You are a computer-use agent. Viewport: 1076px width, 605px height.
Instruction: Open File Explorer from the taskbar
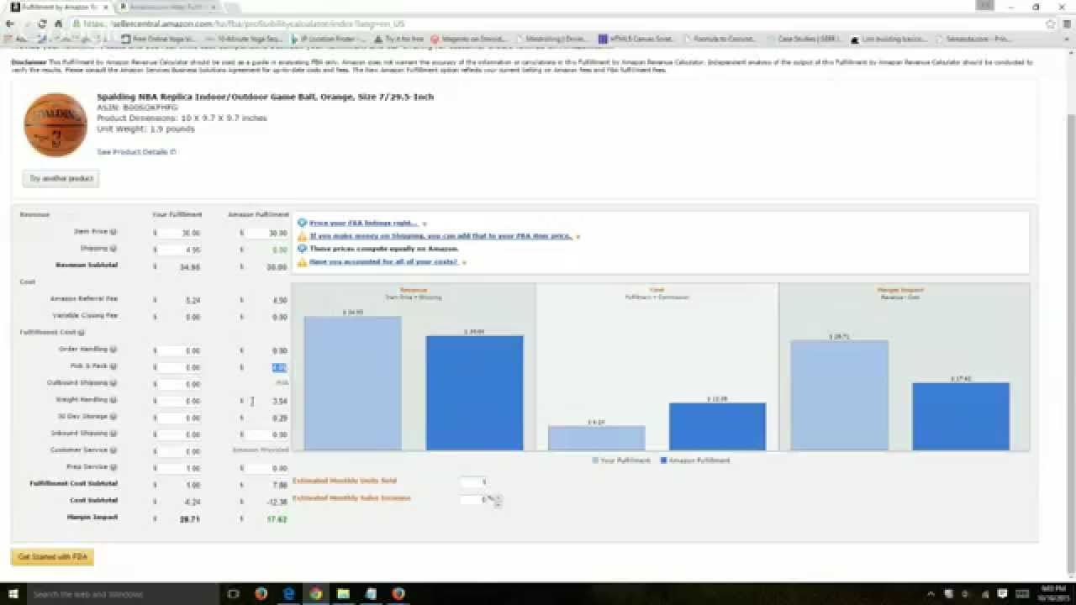click(343, 593)
